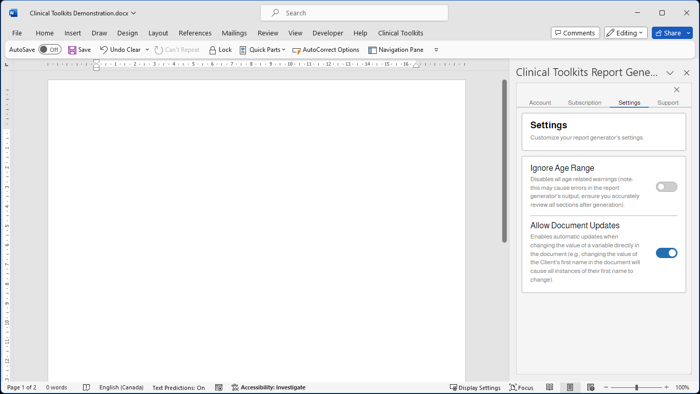
Task: Open the Editing mode dropdown
Action: (x=626, y=33)
